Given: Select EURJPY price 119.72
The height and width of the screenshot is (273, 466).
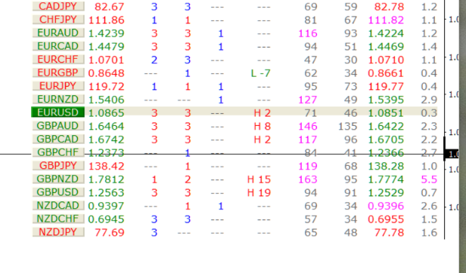Looking at the screenshot, I should 107,87.
